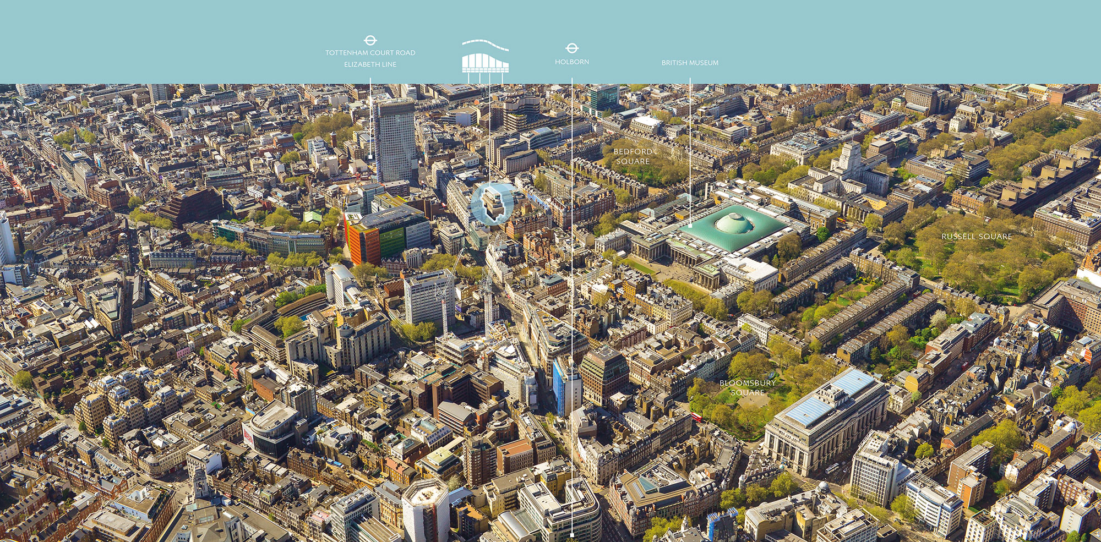The image size is (1101, 542).
Task: Click the white building logo in header
Action: (485, 57)
